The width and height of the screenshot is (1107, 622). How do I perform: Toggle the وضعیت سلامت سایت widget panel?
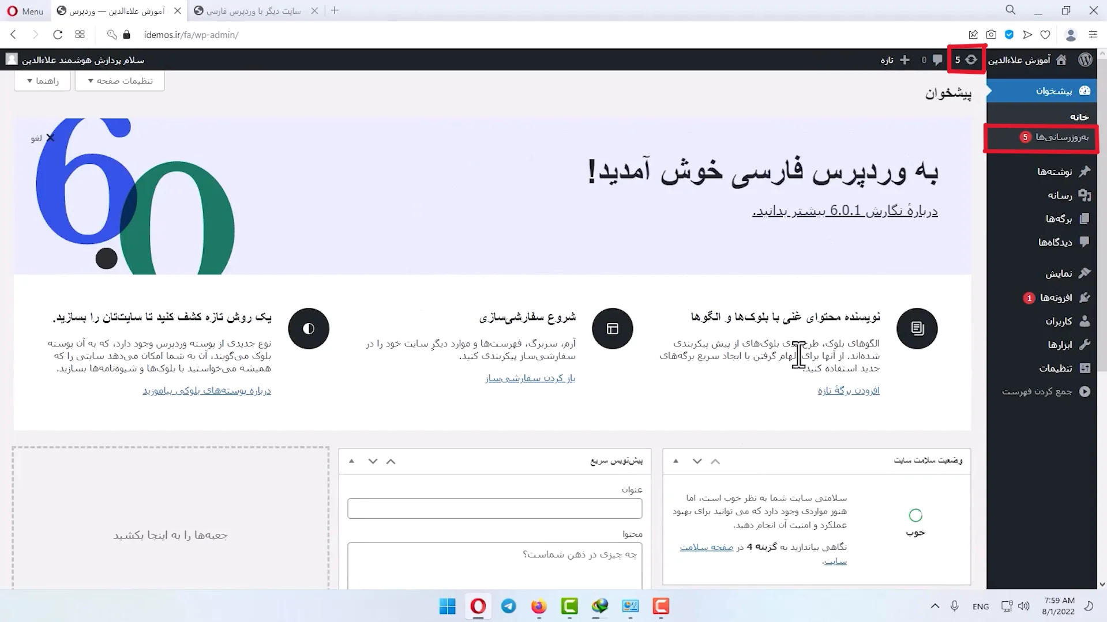click(676, 461)
